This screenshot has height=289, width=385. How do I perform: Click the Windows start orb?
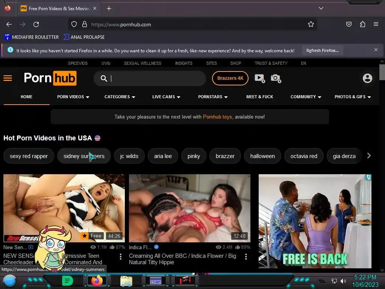point(10,281)
